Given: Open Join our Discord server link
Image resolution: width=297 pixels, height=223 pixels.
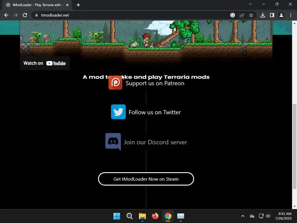Looking at the screenshot, I should 155,142.
